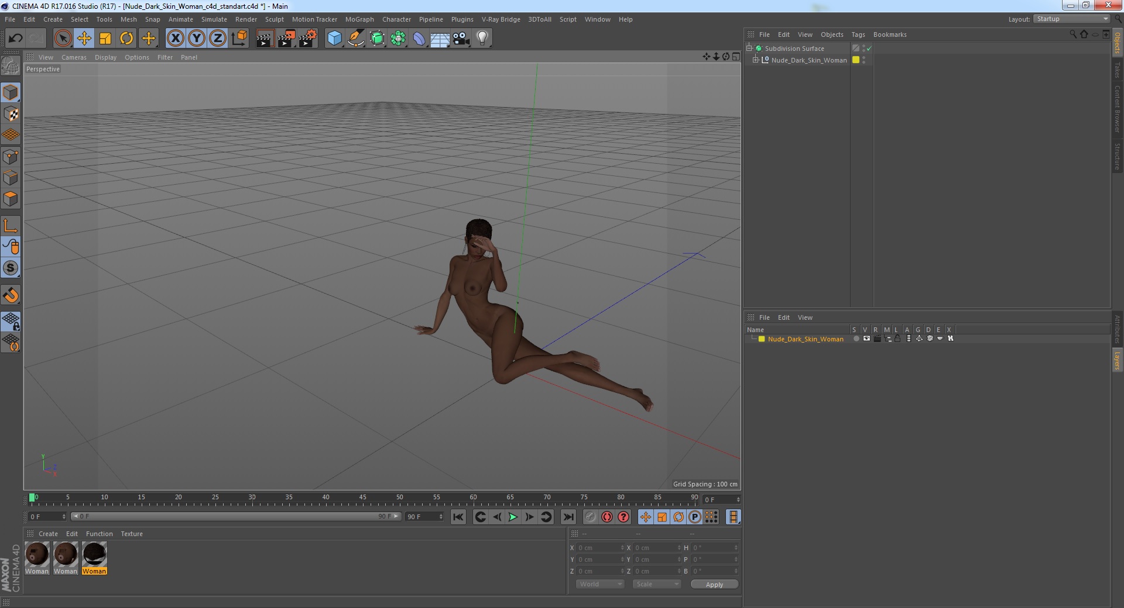The width and height of the screenshot is (1124, 608).
Task: Click the H rotation stepper arrows
Action: [736, 548]
